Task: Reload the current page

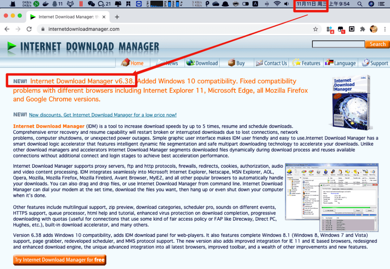Action: click(x=29, y=29)
